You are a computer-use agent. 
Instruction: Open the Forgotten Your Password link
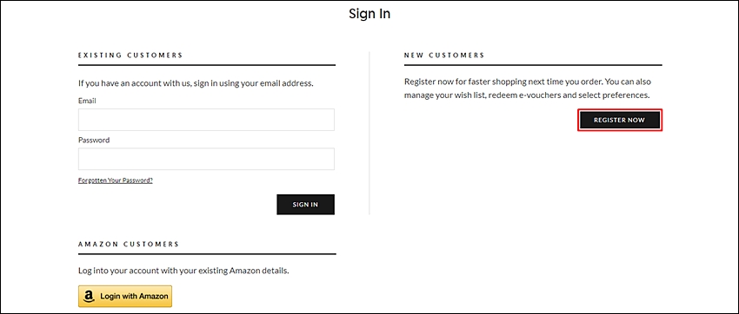tap(116, 180)
